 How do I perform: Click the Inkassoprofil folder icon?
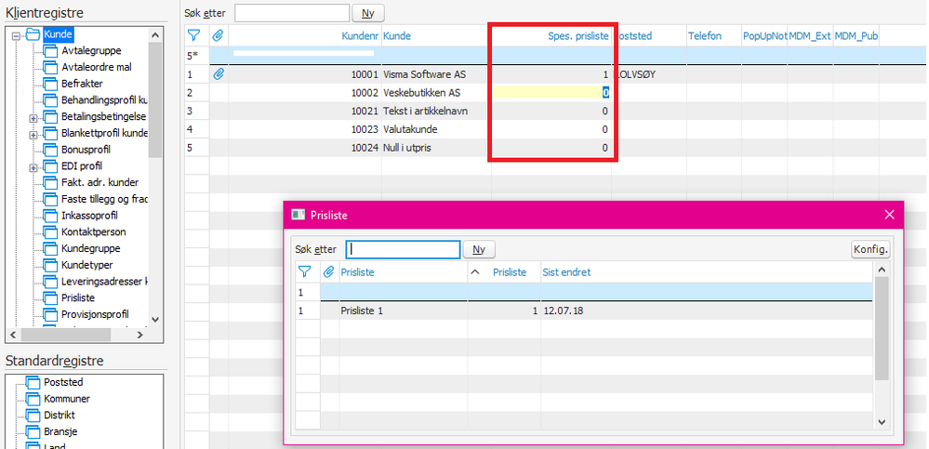pyautogui.click(x=51, y=216)
